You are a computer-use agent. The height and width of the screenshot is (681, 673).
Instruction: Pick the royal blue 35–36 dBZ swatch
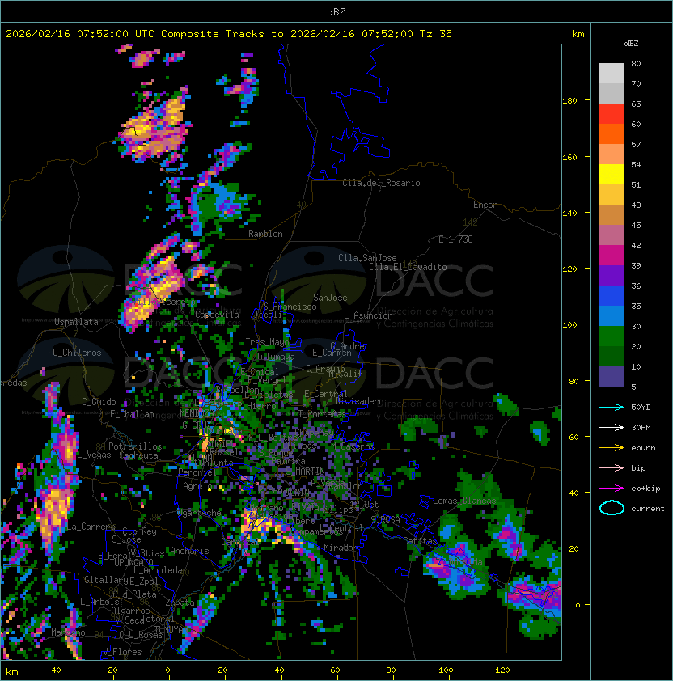[612, 295]
